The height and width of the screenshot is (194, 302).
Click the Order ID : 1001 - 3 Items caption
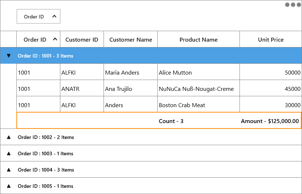point(45,56)
